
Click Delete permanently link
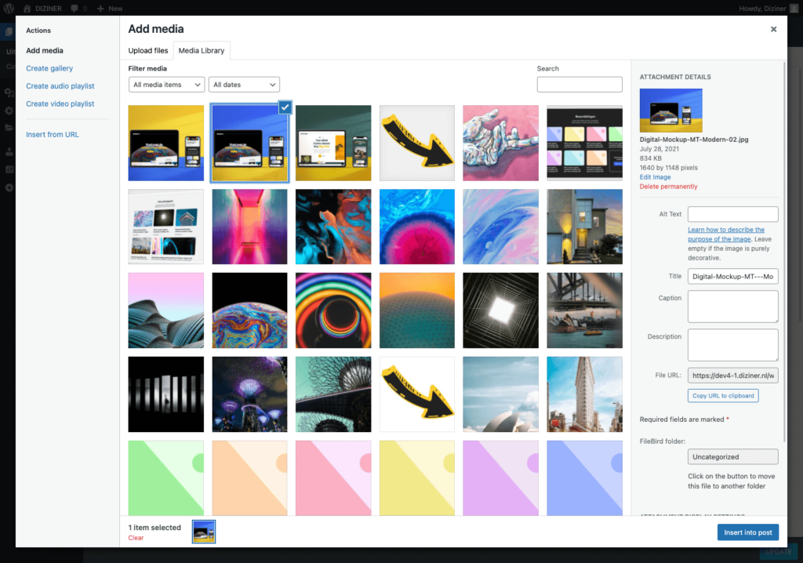pos(668,187)
